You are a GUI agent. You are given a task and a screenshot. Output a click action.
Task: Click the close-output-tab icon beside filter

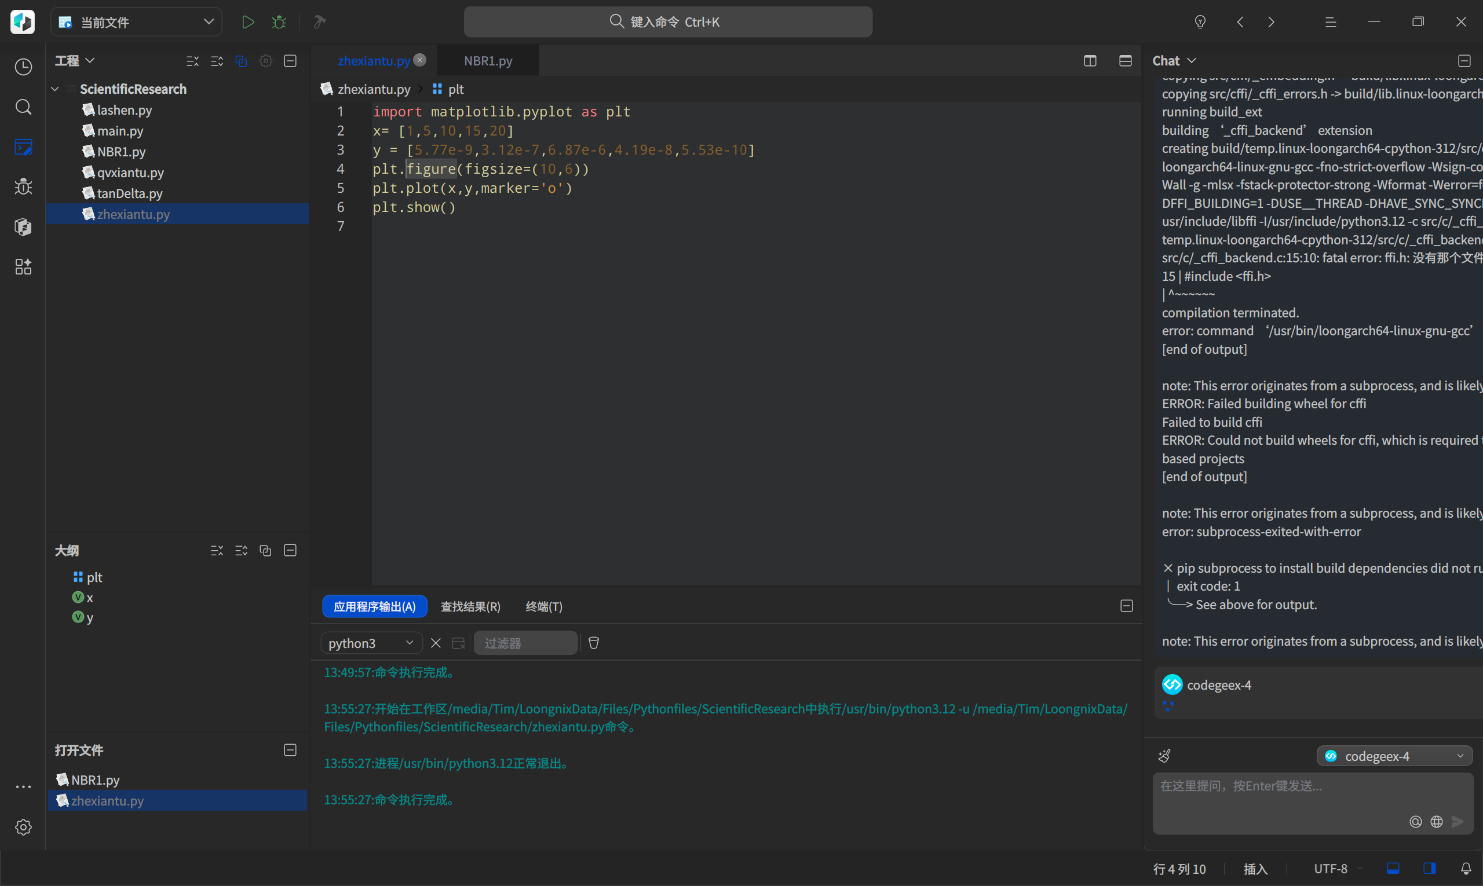pyautogui.click(x=459, y=643)
